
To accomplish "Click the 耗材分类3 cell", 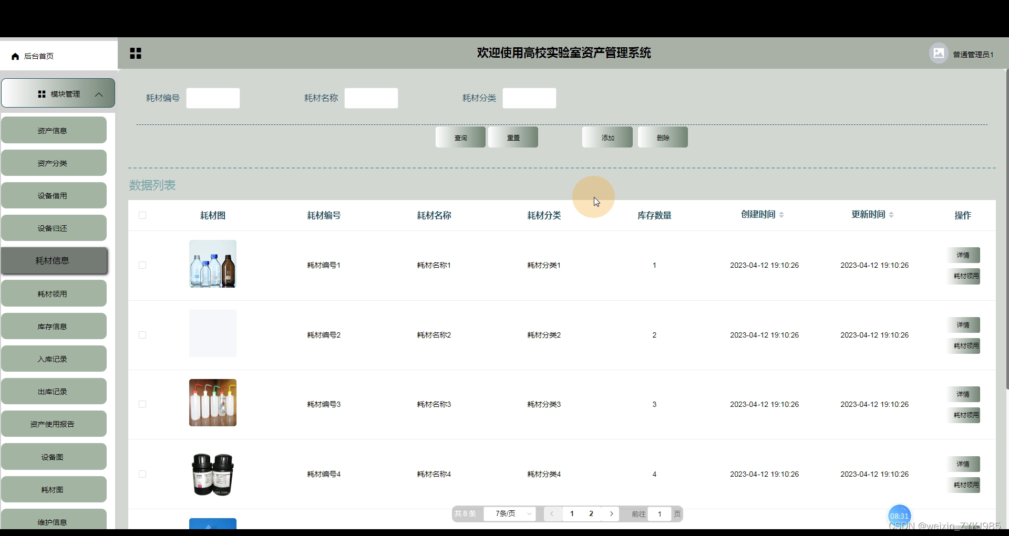I will coord(544,404).
